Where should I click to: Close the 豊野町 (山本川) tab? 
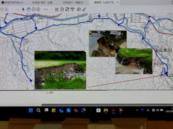point(118,2)
